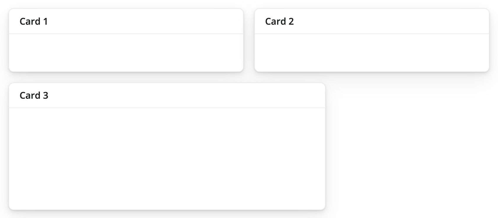The image size is (498, 218).
Task: Click the divider line under Card 3 header
Action: 167,108
